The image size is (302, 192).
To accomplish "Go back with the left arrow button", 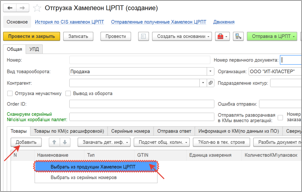I will point(10,8).
